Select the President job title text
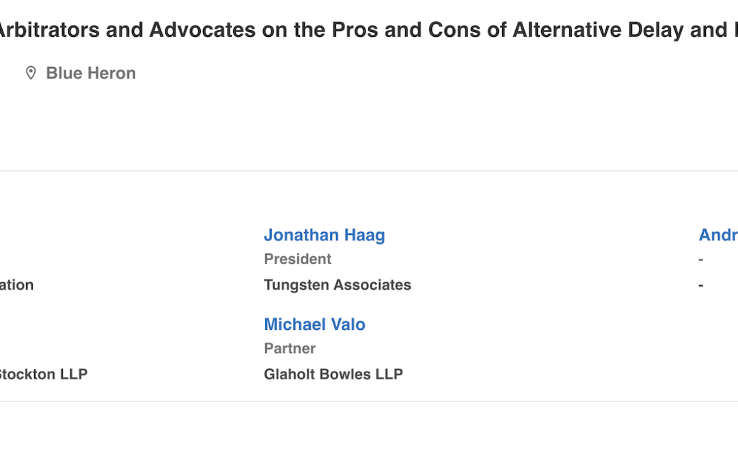This screenshot has width=738, height=461. pyautogui.click(x=297, y=259)
